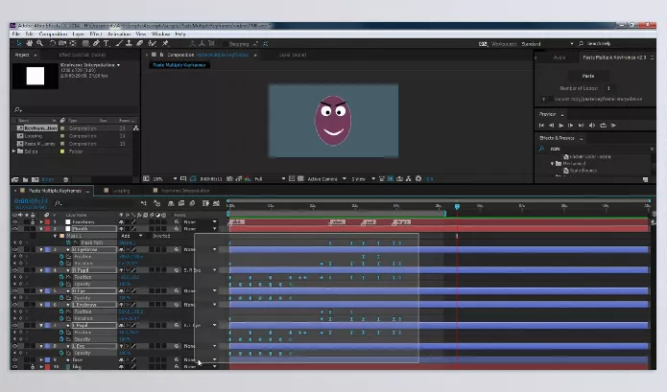Collapse the Mask 1 group
The image size is (667, 392).
56,236
